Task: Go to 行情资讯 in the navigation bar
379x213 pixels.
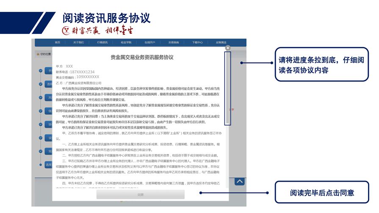Action: tap(102, 42)
